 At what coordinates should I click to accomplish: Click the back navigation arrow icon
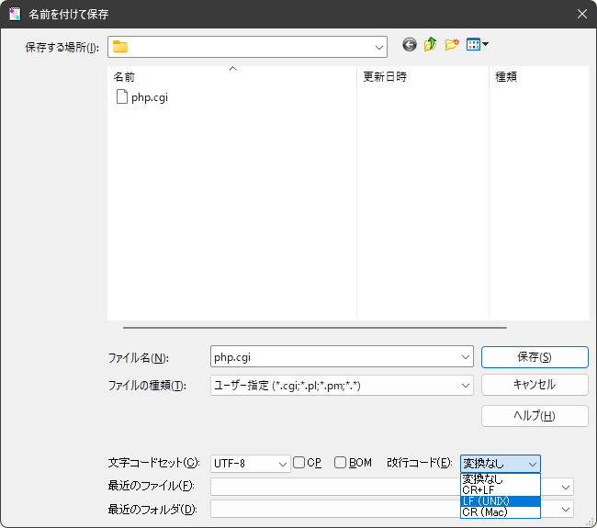click(x=410, y=45)
